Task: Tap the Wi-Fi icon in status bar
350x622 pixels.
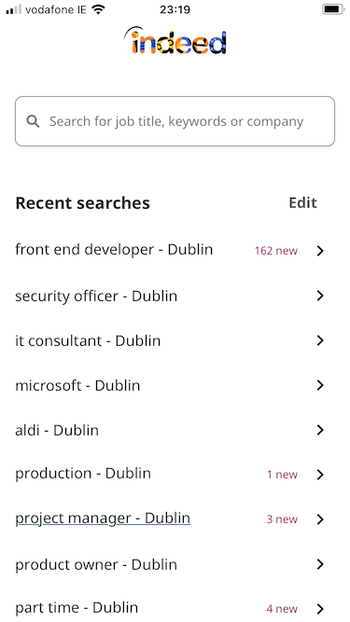Action: tap(98, 9)
